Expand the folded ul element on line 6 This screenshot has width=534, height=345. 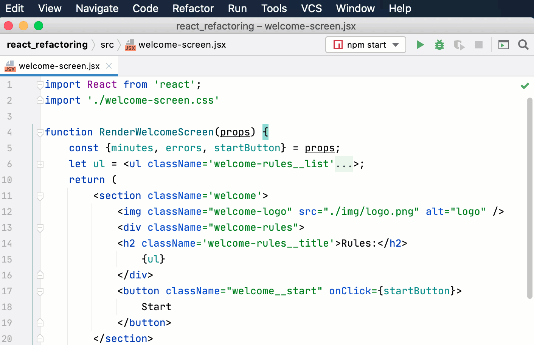point(40,164)
